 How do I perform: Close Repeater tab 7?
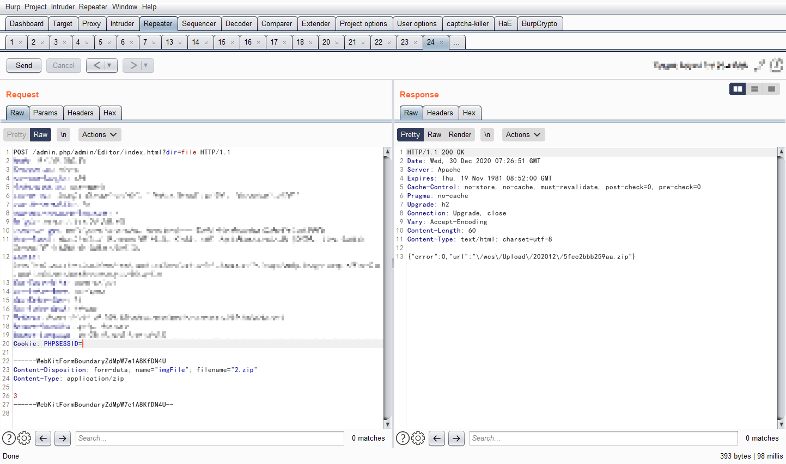click(x=154, y=42)
